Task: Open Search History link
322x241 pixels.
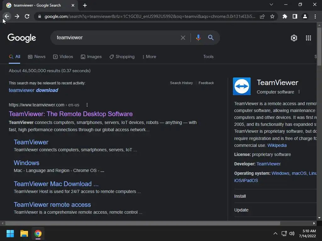Action: pyautogui.click(x=181, y=83)
